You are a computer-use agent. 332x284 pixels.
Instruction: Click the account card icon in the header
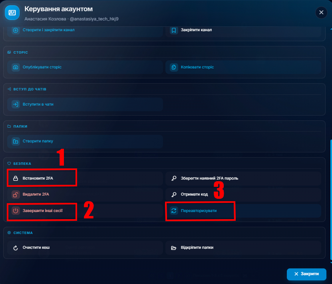pos(12,13)
